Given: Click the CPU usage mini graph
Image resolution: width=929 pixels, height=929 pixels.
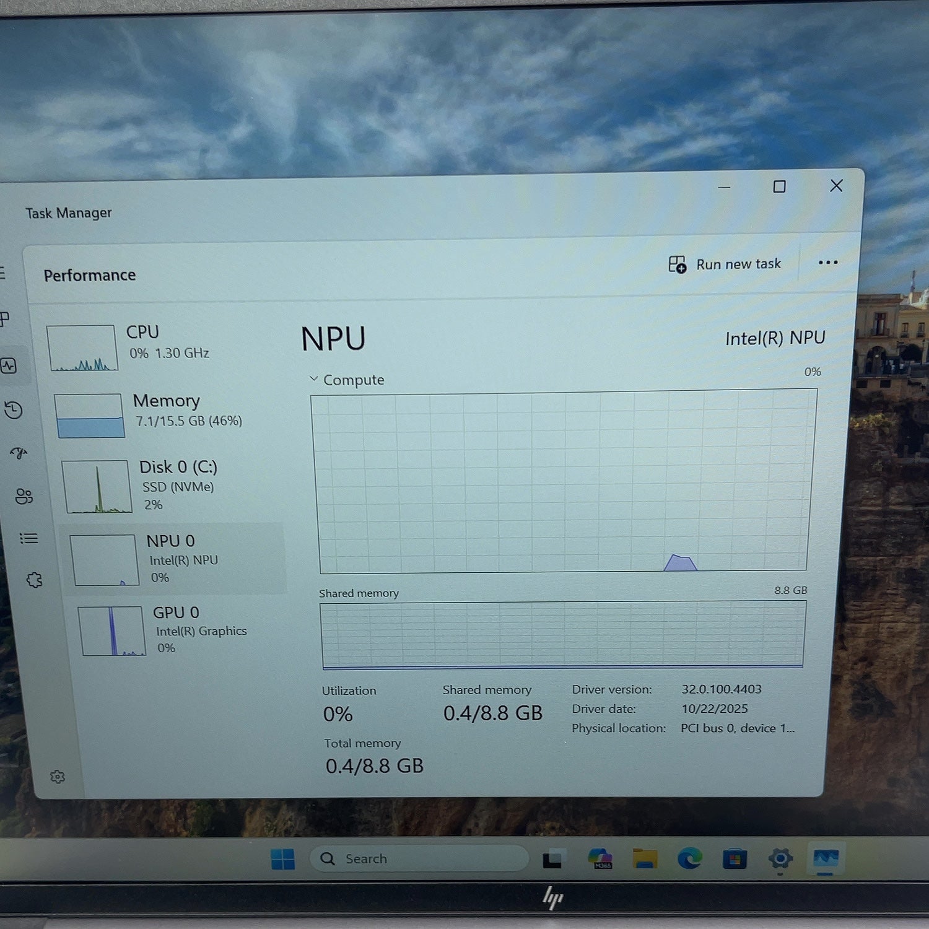Looking at the screenshot, I should (82, 348).
